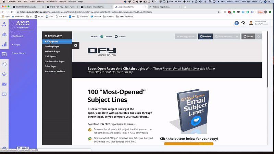Image resolution: width=274 pixels, height=154 pixels.
Task: Open the Dropbox bookmark
Action: point(96,16)
